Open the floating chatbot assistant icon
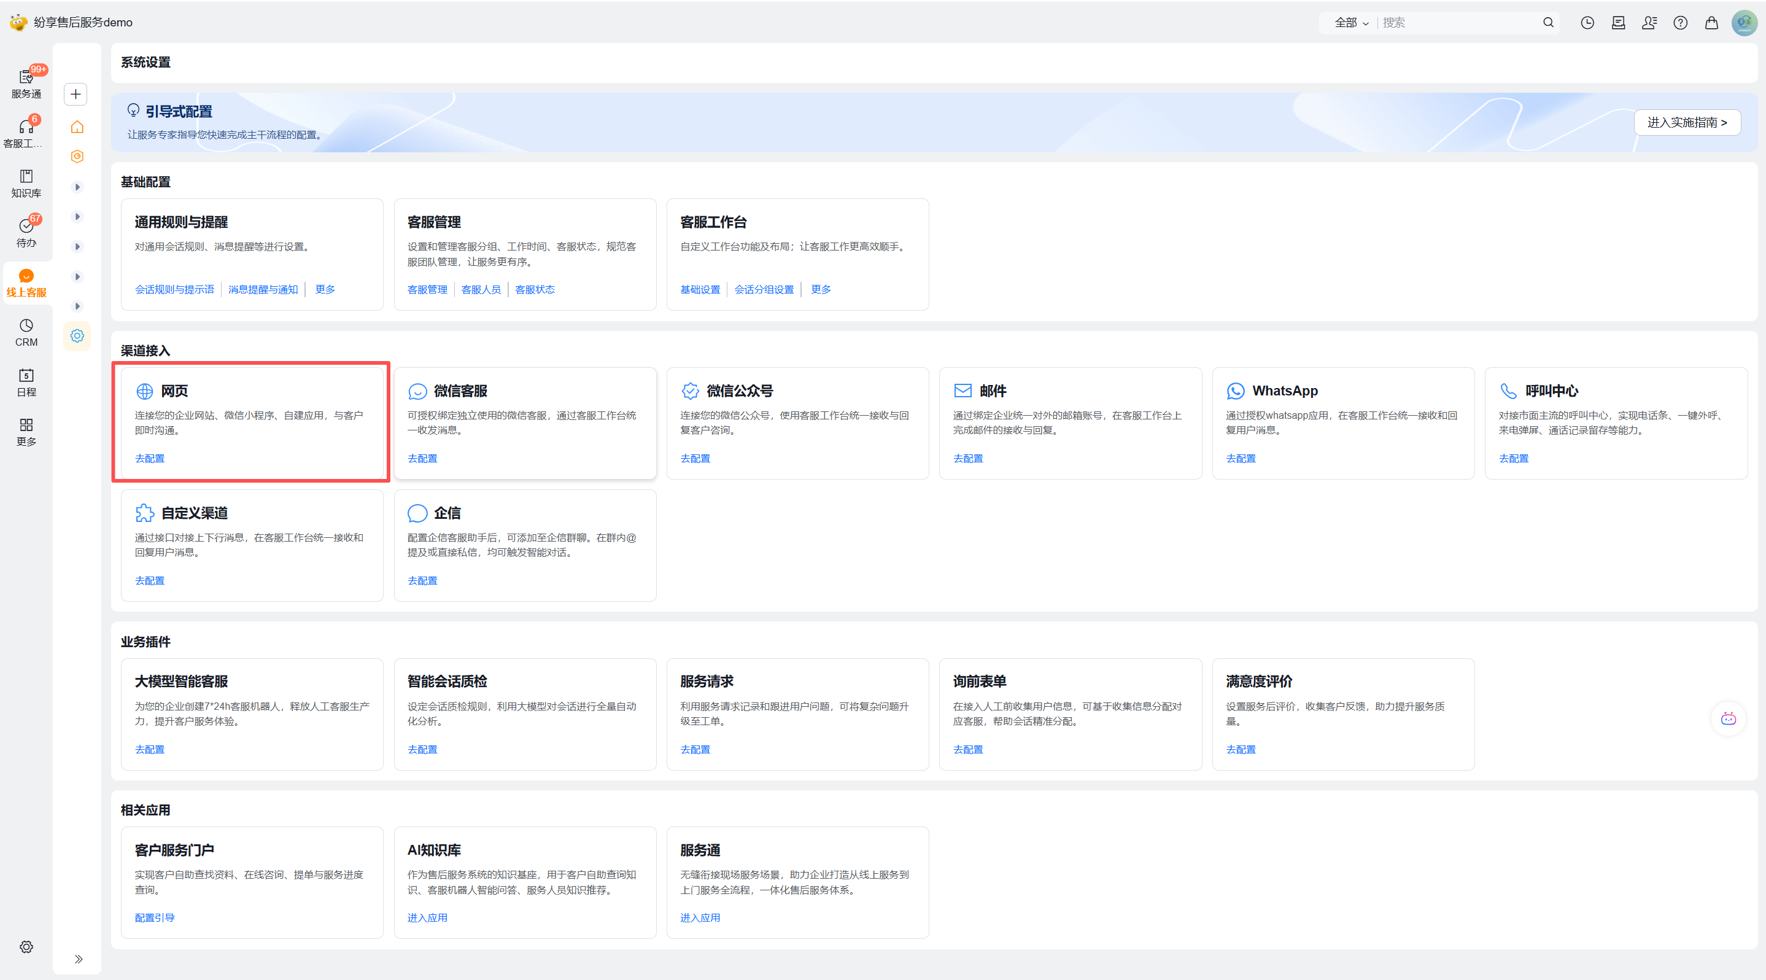This screenshot has width=1766, height=980. 1729,718
